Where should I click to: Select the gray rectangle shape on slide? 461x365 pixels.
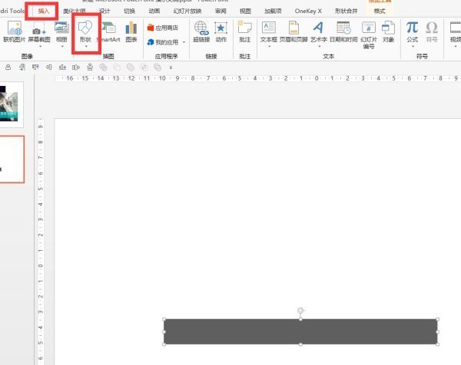click(x=300, y=331)
